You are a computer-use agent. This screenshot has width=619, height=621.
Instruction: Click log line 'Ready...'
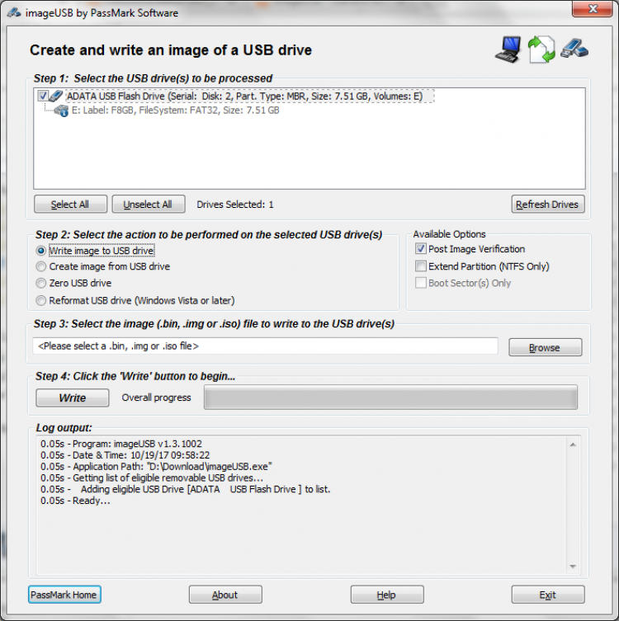75,501
